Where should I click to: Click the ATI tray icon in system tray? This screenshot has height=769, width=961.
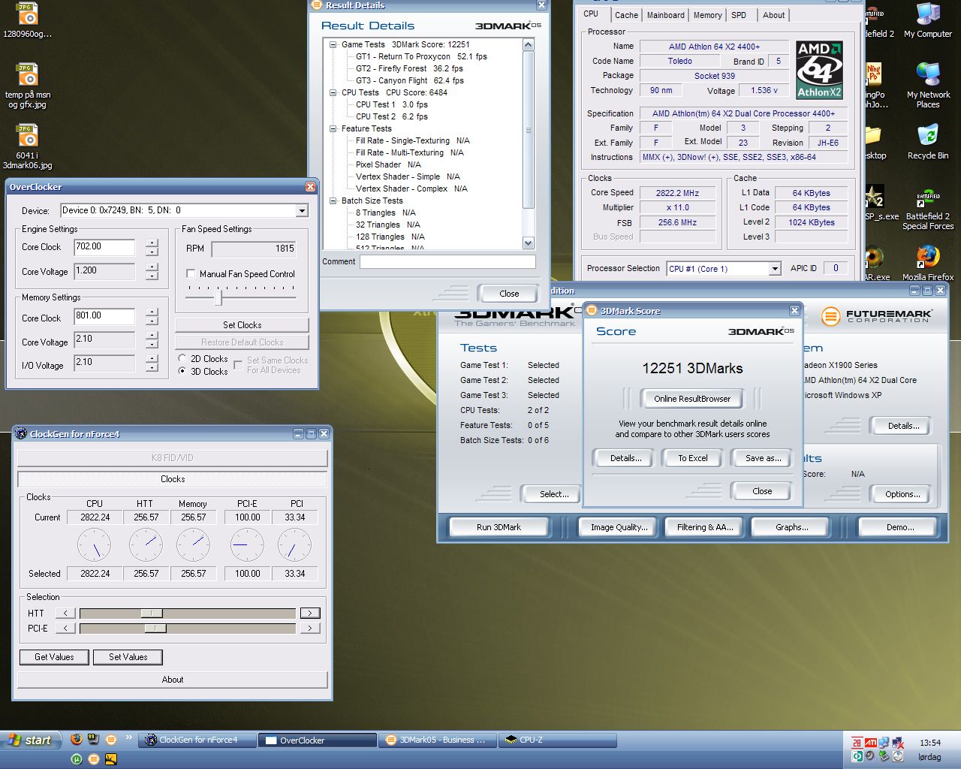point(871,743)
